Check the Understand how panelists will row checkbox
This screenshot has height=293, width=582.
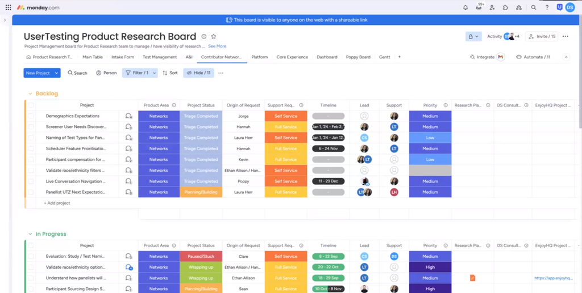point(31,278)
